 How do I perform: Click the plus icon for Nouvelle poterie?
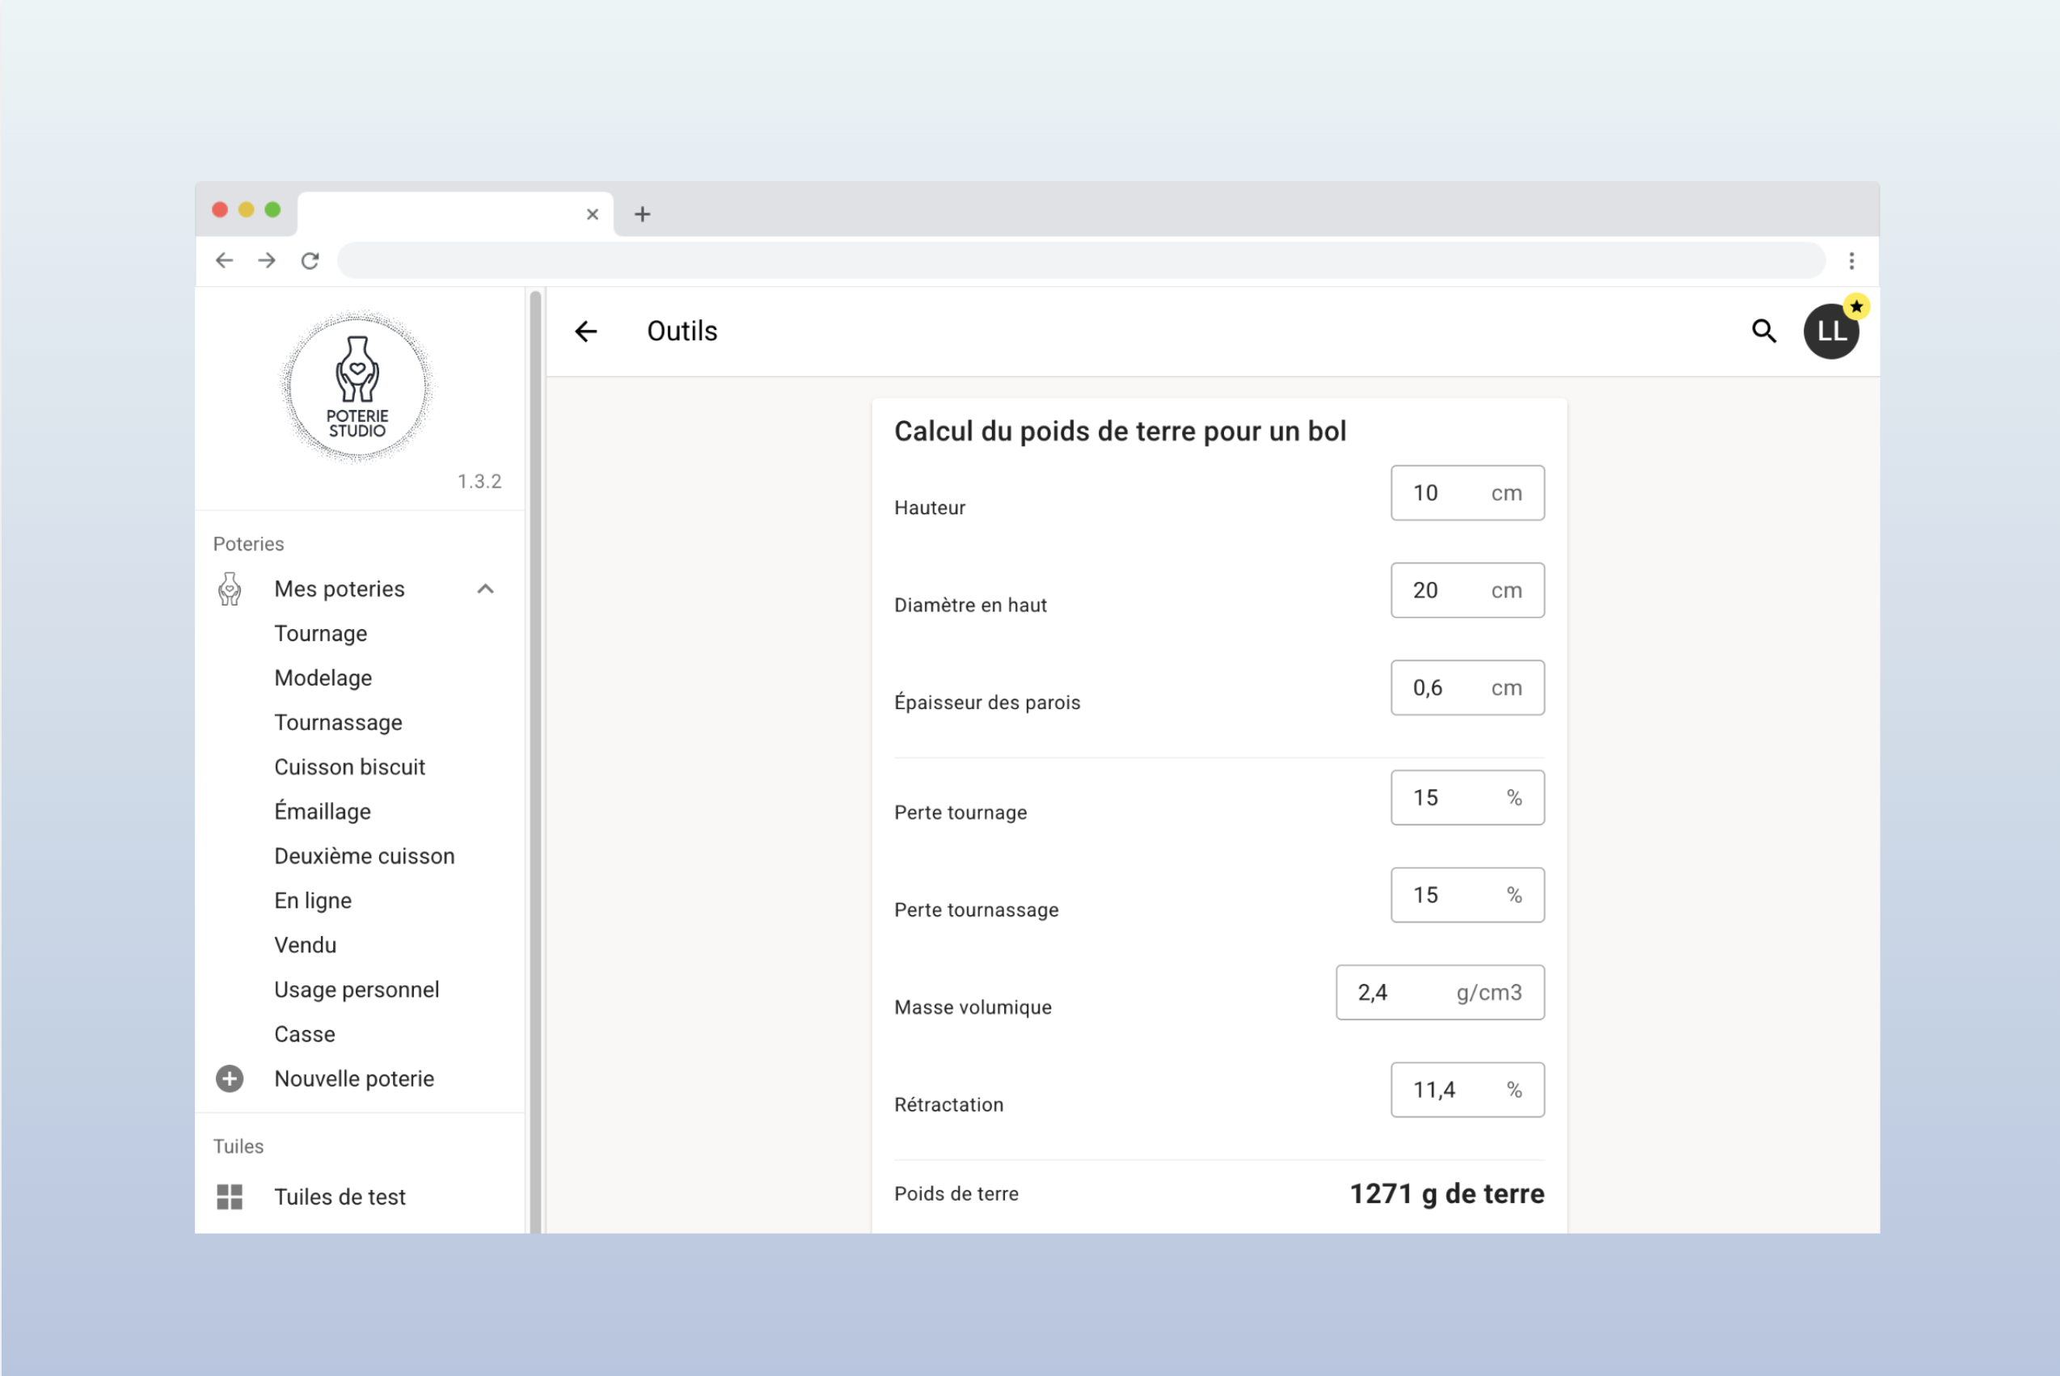tap(230, 1078)
